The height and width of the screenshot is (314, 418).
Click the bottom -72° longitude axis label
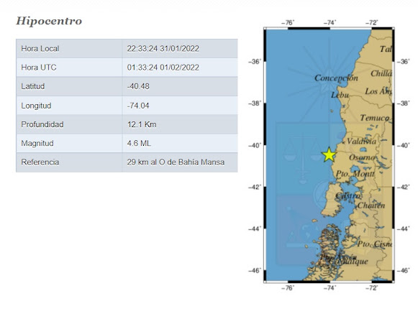372,288
